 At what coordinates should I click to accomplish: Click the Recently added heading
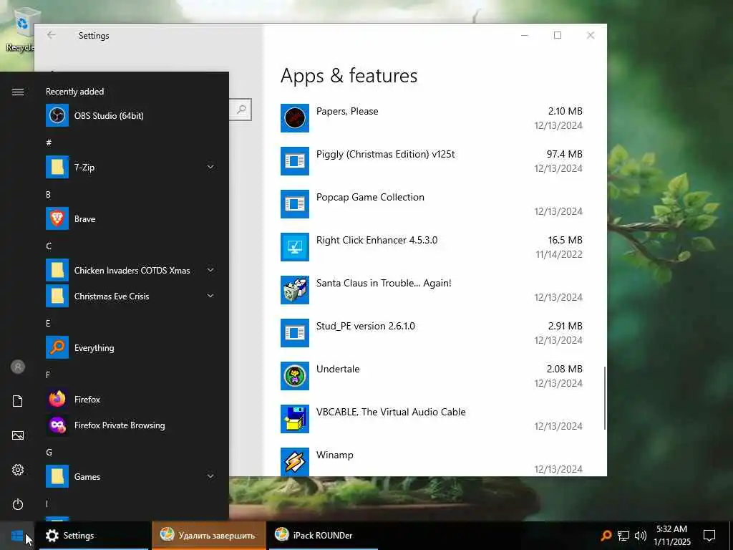pyautogui.click(x=74, y=92)
